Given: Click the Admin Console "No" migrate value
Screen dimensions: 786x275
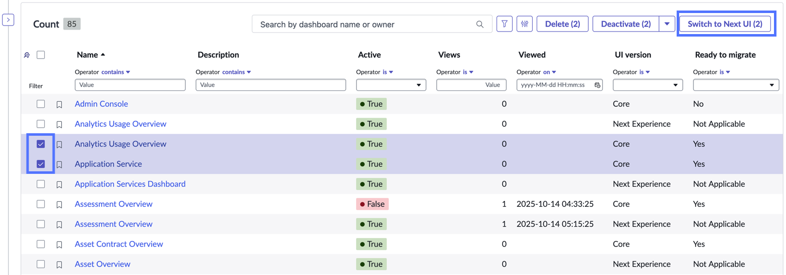Looking at the screenshot, I should [x=698, y=104].
